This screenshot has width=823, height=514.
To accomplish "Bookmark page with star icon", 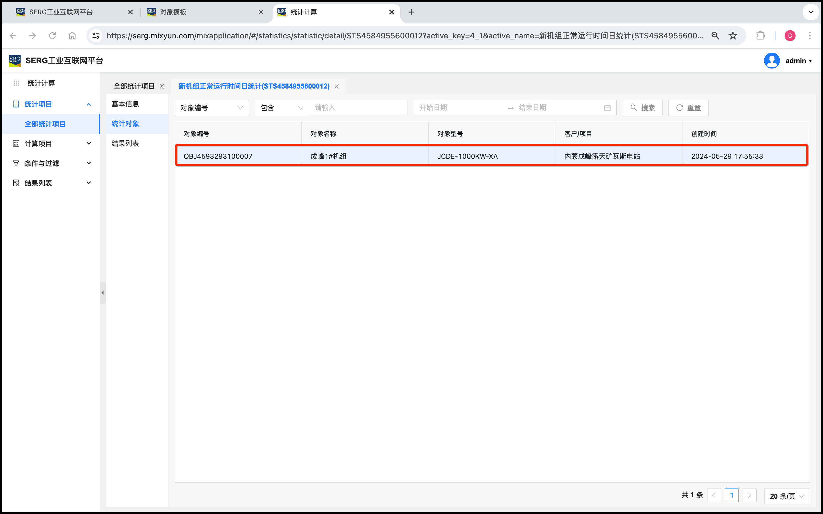I will tap(733, 36).
